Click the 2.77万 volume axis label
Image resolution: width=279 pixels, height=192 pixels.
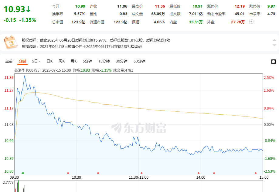[x=8, y=183]
